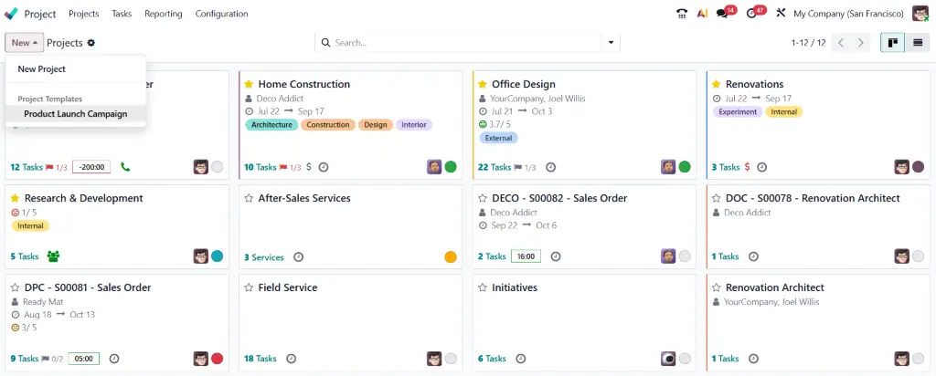Click the clock icon on Renovation Architect card
Viewport: 936px width, 376px height.
[754, 359]
